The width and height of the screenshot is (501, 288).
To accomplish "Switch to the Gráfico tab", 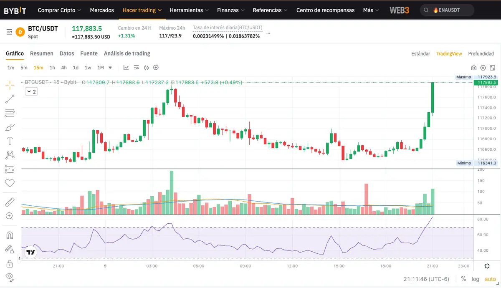I will tap(15, 53).
